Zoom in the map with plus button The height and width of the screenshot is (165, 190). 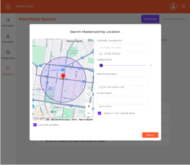click(x=89, y=106)
